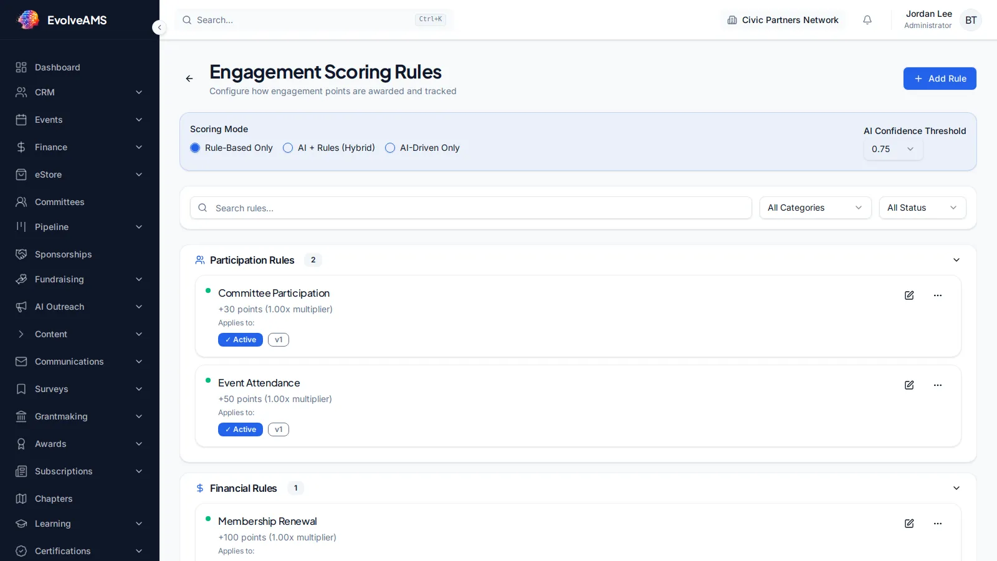Image resolution: width=997 pixels, height=561 pixels.
Task: Click the Pipeline bars icon
Action: (21, 227)
